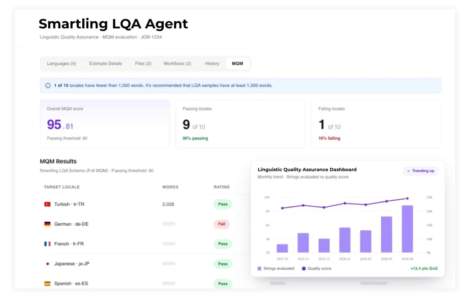470x298 pixels.
Task: Click the Overall MQM score card
Action: point(105,123)
